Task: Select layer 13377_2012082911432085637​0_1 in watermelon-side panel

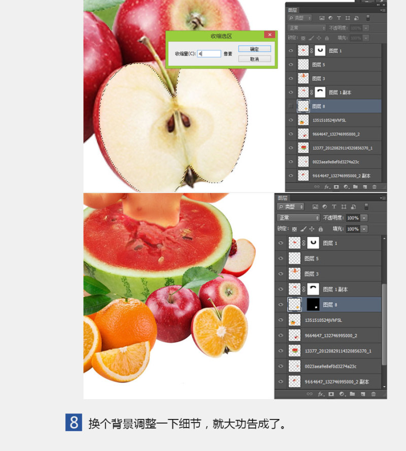Action: 328,351
